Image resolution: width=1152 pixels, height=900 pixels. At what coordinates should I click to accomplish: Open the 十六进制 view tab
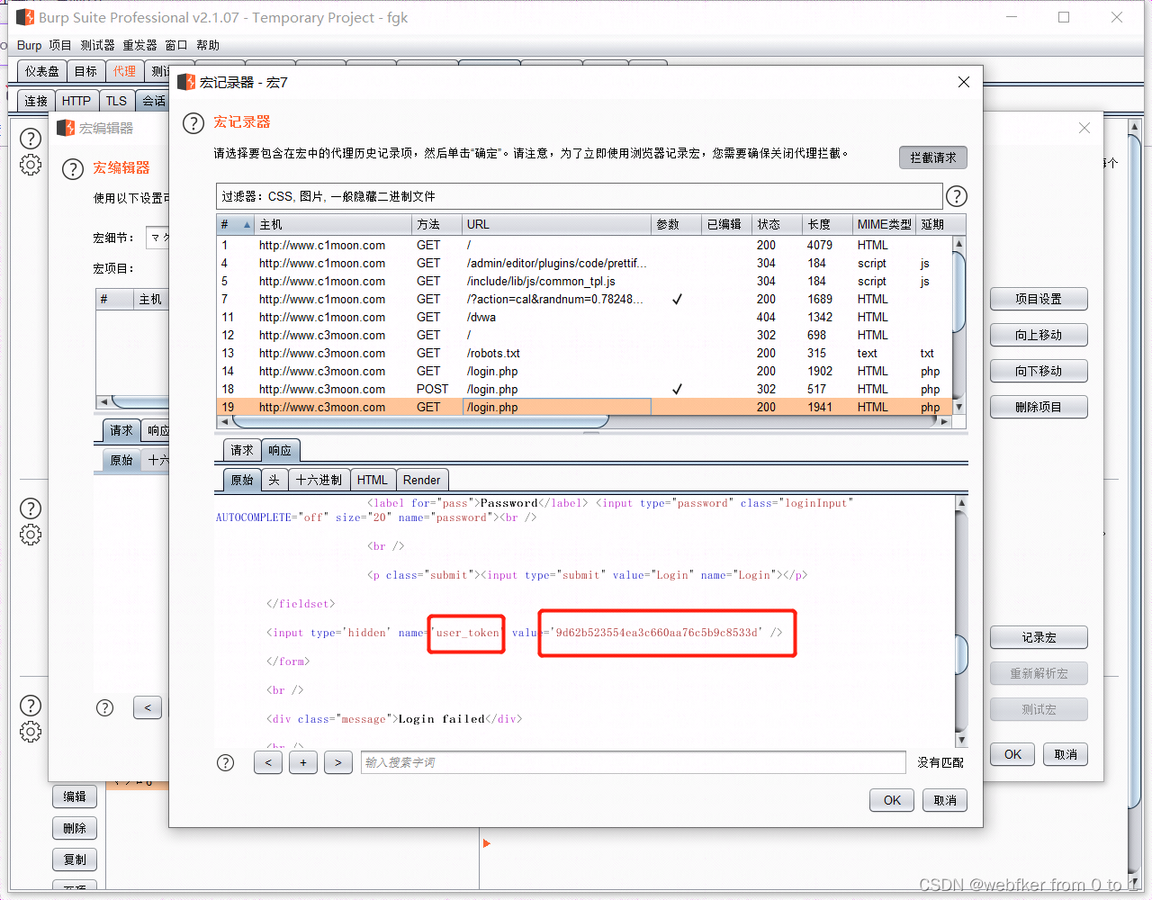[319, 480]
